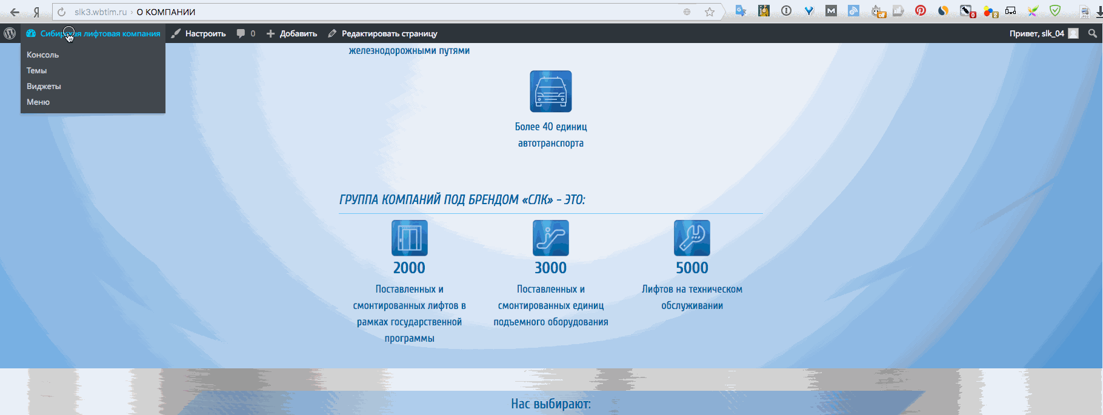Click the user avatar thumbnail
The height and width of the screenshot is (415, 1103).
pos(1073,33)
